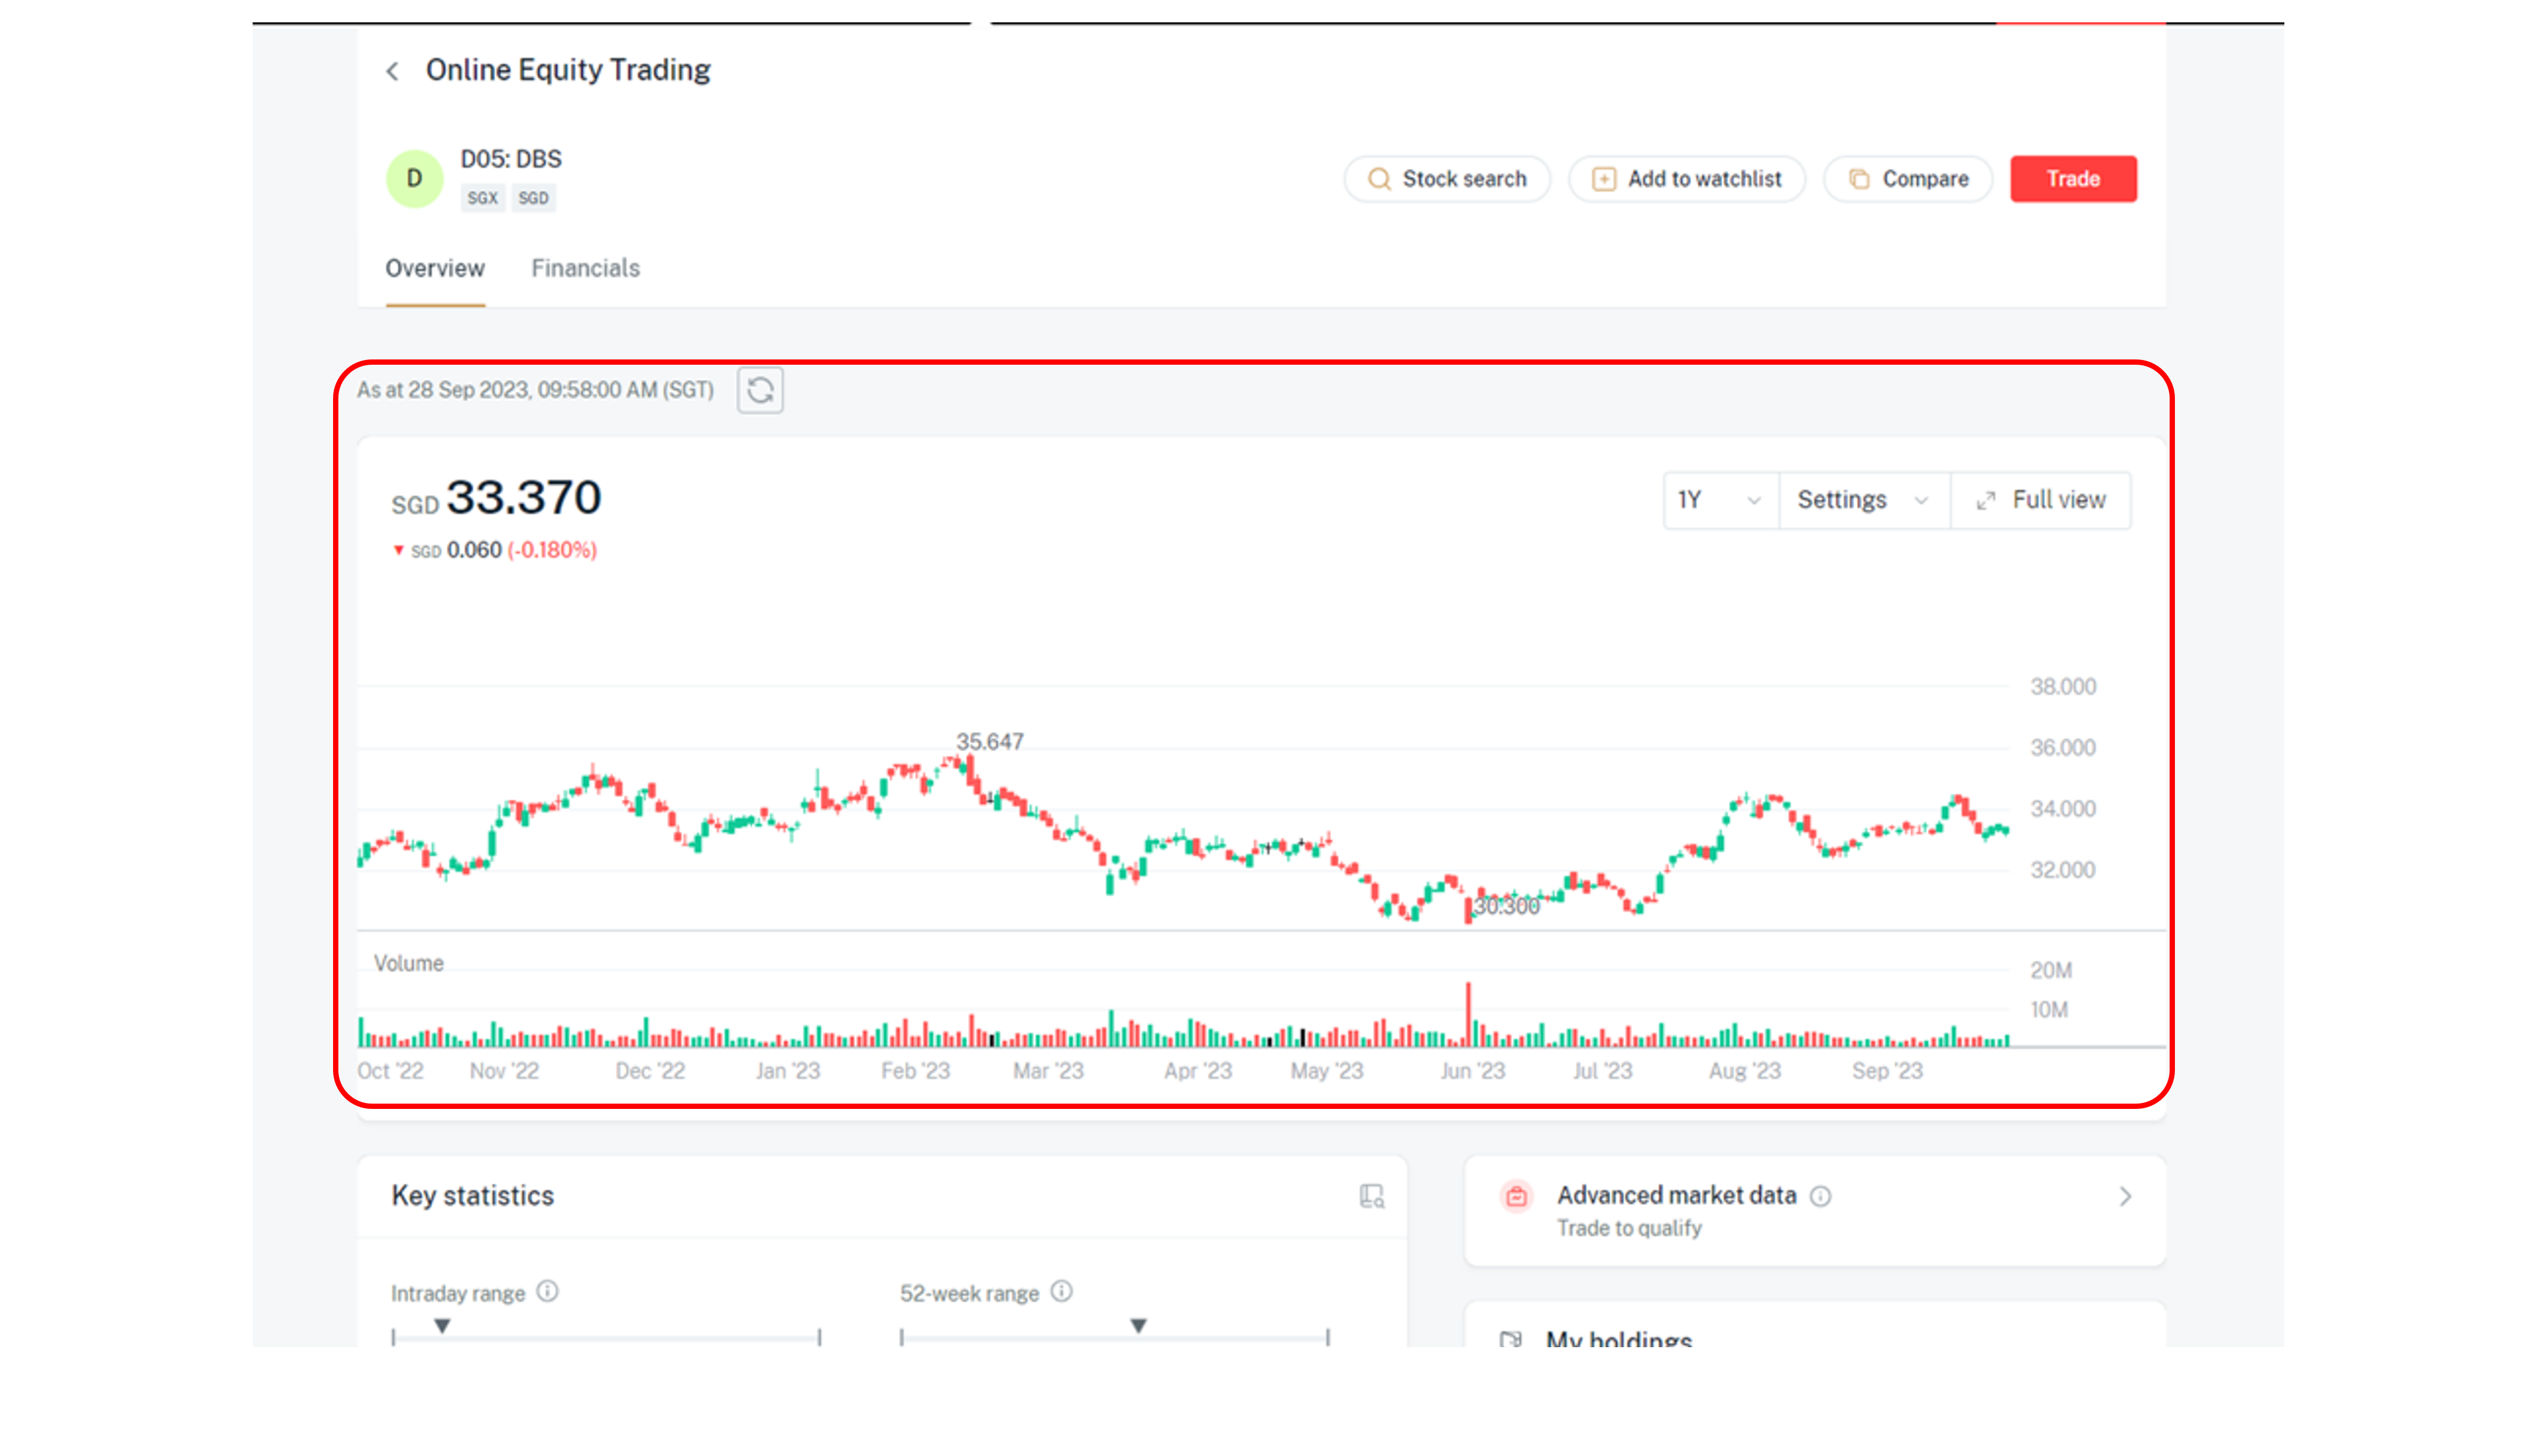Expand Advanced market data with the chevron
The height and width of the screenshot is (1456, 2528).
(x=2125, y=1196)
